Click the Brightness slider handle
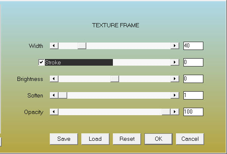227x154 pixels. [x=115, y=79]
